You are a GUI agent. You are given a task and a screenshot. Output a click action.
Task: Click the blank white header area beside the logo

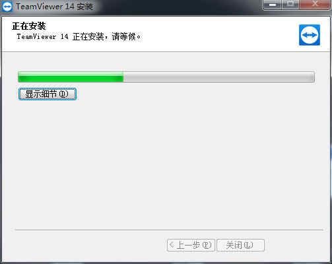pos(220,34)
